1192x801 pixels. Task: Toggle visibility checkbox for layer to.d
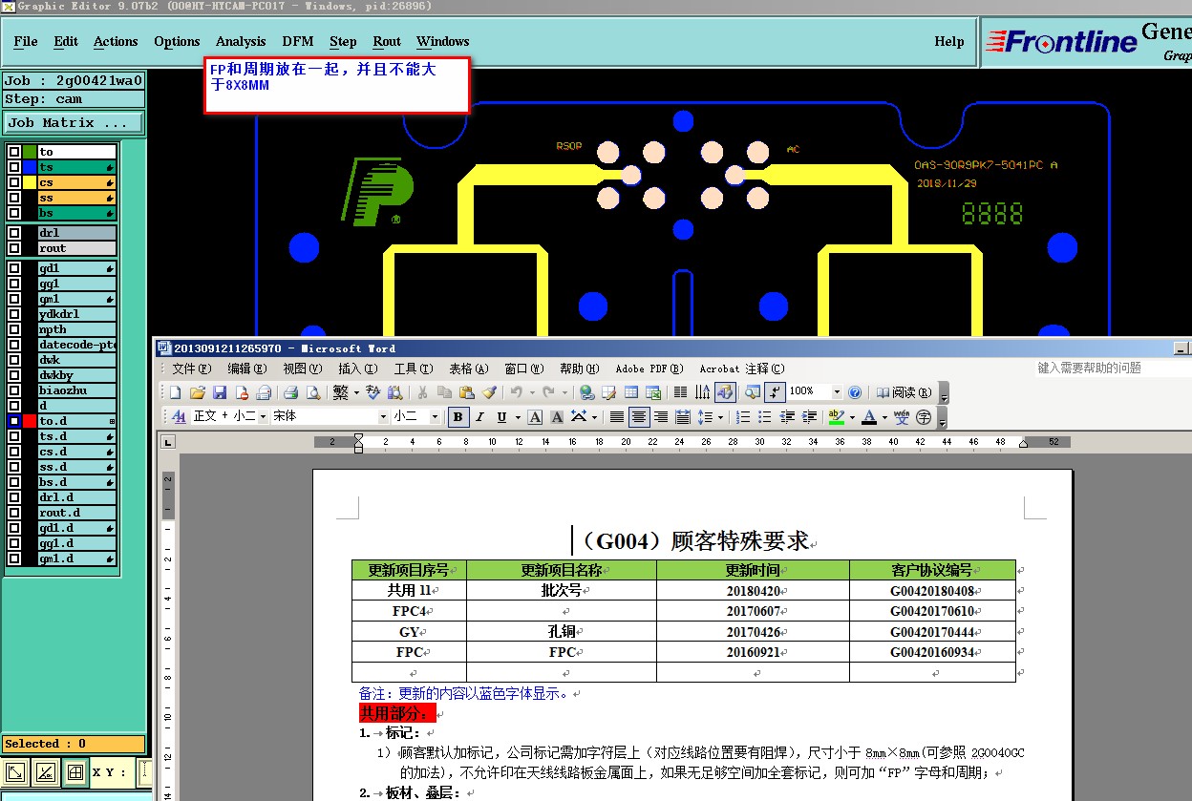pos(14,421)
